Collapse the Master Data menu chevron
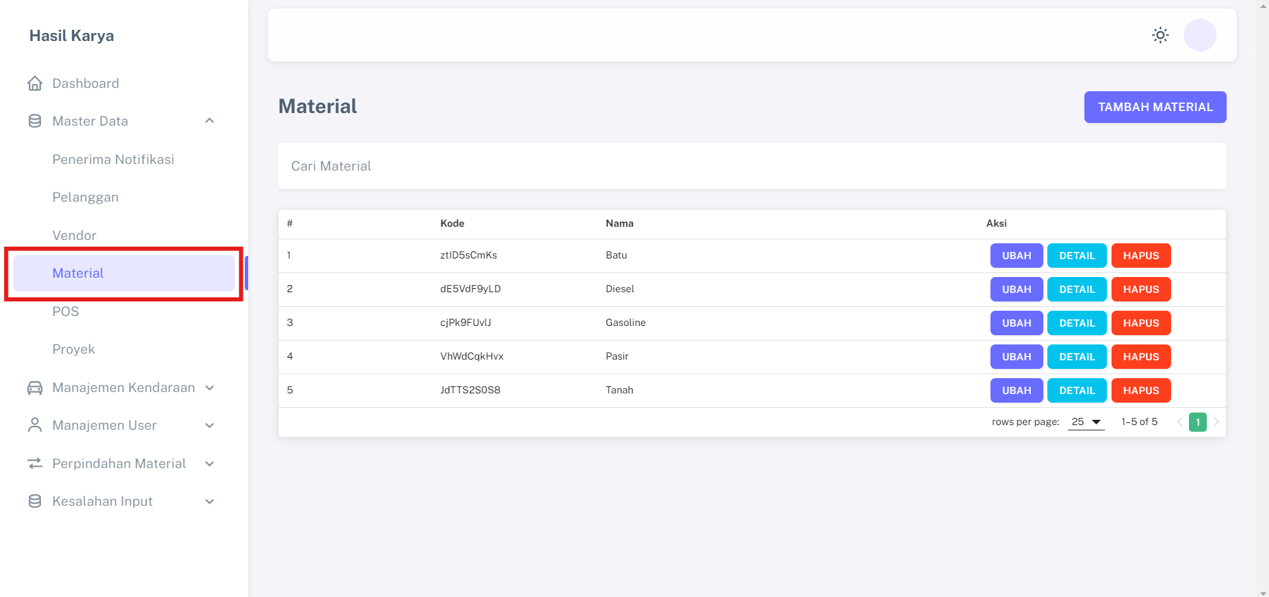 tap(210, 121)
